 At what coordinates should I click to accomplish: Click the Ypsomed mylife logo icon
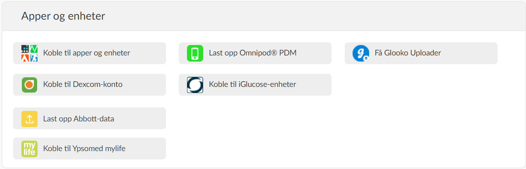tap(30, 149)
